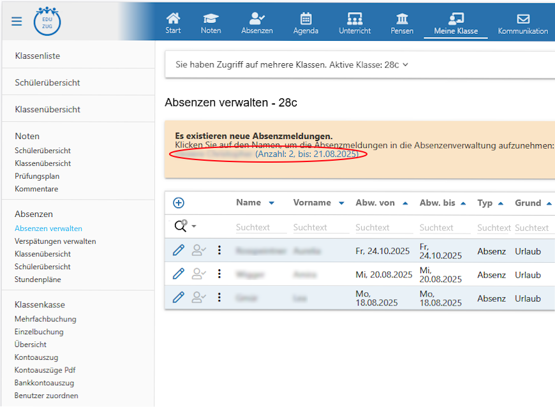This screenshot has width=555, height=407.
Task: Open Prüfungsplan under Noten
Action: 37,176
